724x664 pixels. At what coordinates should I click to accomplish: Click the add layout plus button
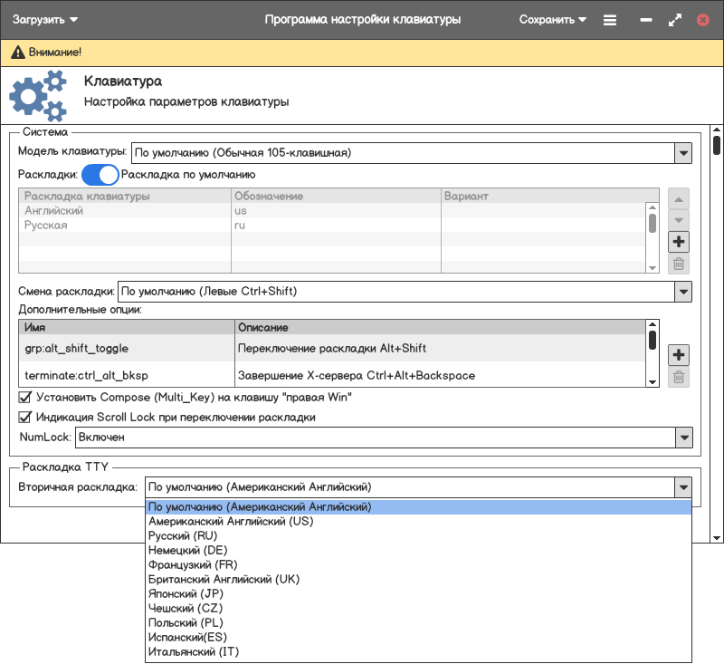[679, 242]
